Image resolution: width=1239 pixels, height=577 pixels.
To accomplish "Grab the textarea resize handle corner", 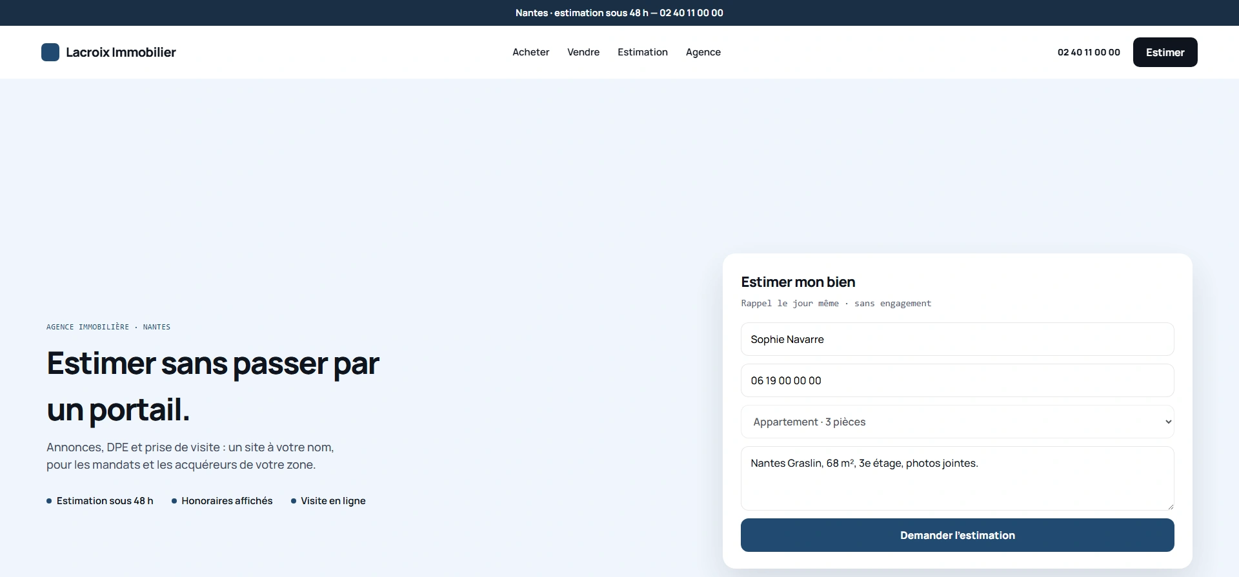I will click(x=1170, y=506).
